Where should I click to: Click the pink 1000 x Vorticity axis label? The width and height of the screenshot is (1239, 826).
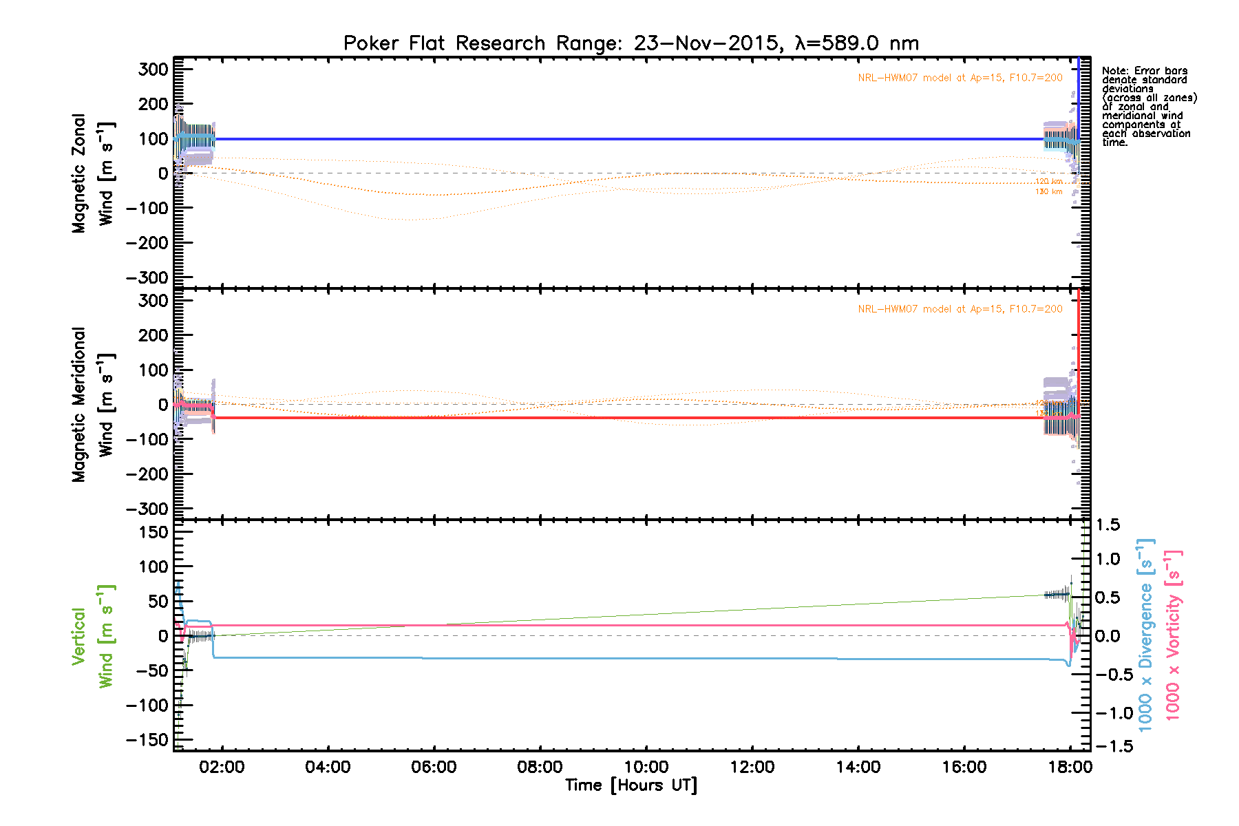pos(1172,636)
